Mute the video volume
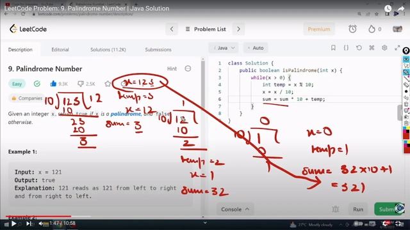 click(41, 224)
